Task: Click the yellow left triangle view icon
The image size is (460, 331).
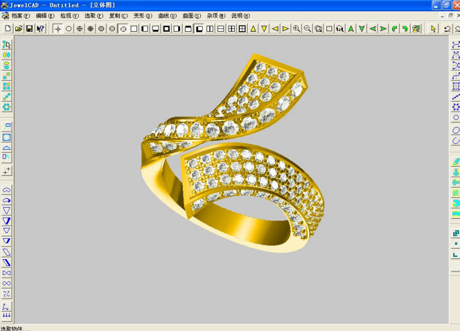Action: 274,29
